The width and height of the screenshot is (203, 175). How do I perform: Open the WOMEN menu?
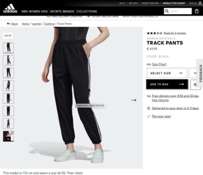pos(34,11)
